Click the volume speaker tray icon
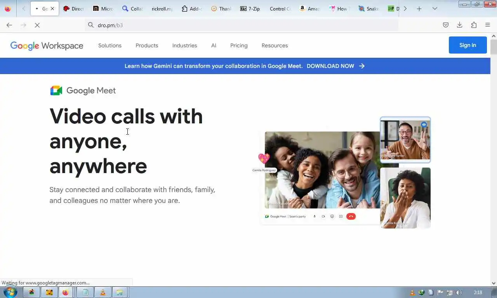 click(x=459, y=293)
